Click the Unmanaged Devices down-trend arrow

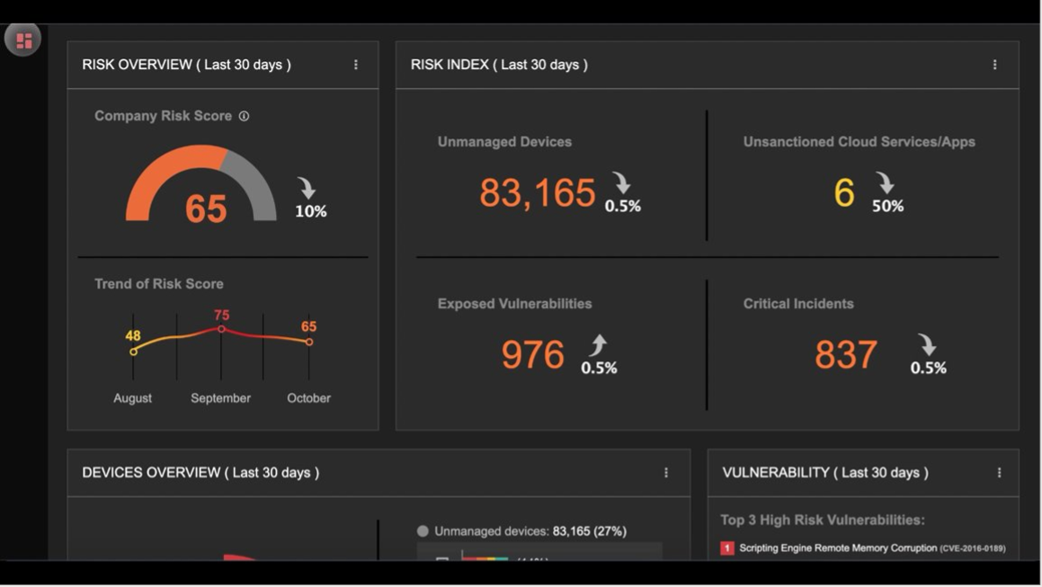click(x=621, y=182)
